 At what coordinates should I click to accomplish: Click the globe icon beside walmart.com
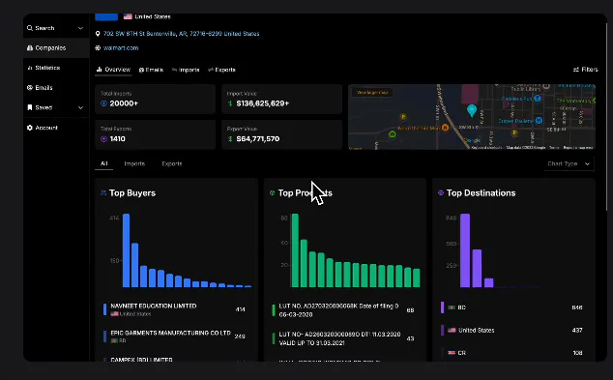click(x=98, y=48)
